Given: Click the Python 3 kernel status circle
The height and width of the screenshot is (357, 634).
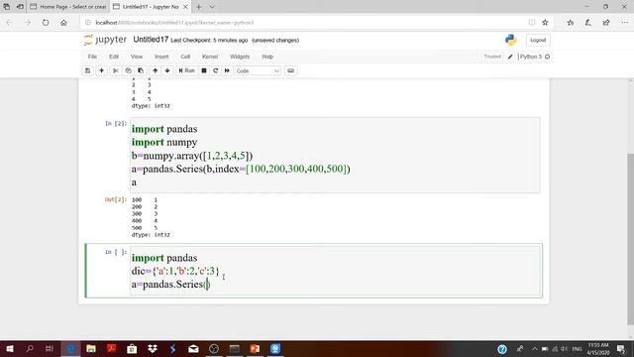Looking at the screenshot, I should tap(548, 57).
